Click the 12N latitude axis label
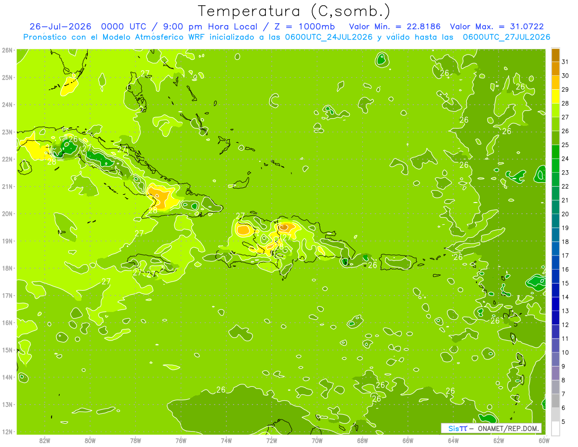Viewport: 578px width, 447px height. 7,432
